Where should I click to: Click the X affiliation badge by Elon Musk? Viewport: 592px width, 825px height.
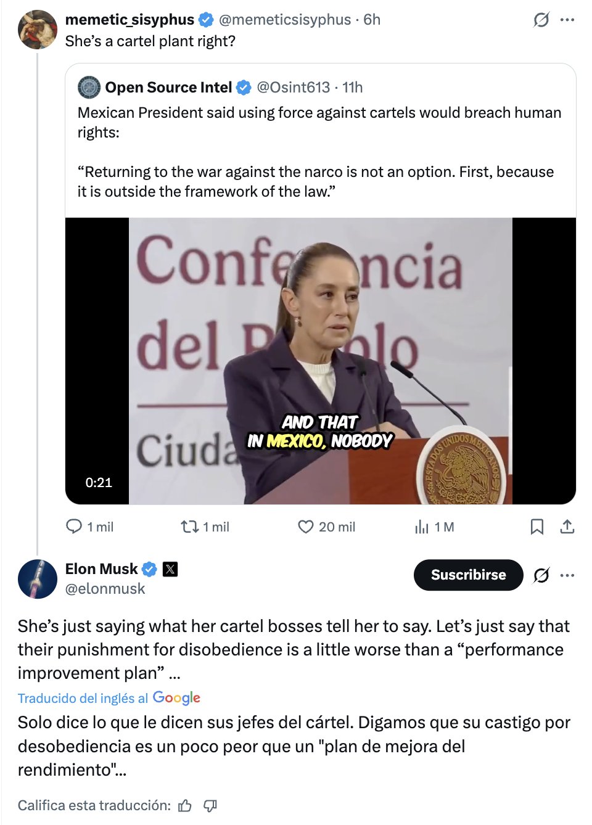point(170,569)
